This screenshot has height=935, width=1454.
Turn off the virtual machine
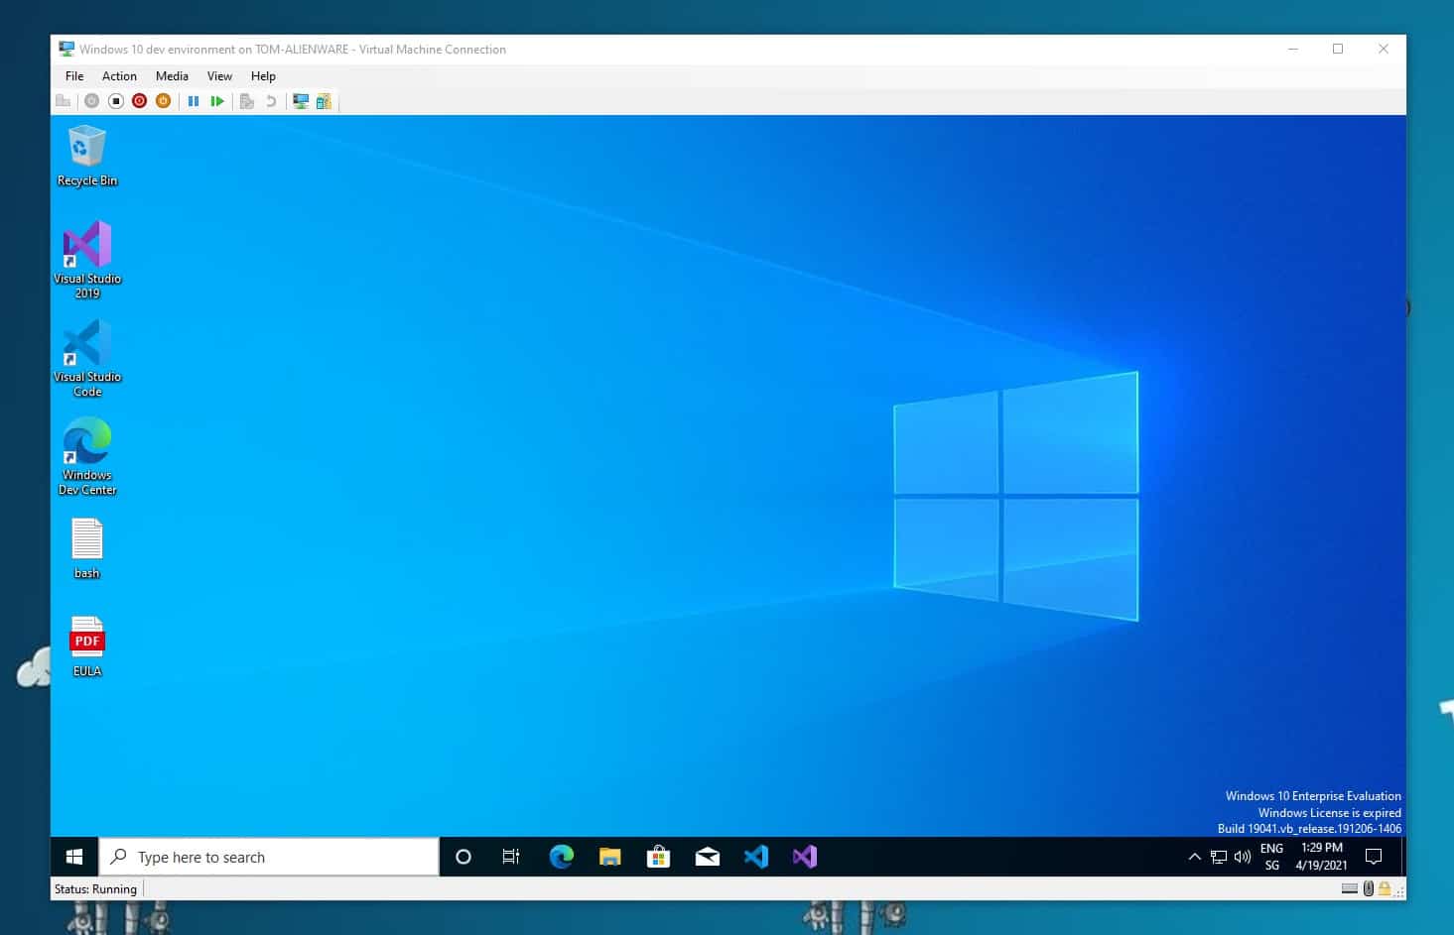click(x=115, y=100)
